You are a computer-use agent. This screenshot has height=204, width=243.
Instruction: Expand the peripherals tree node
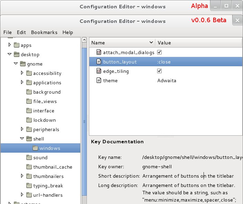(x=22, y=129)
